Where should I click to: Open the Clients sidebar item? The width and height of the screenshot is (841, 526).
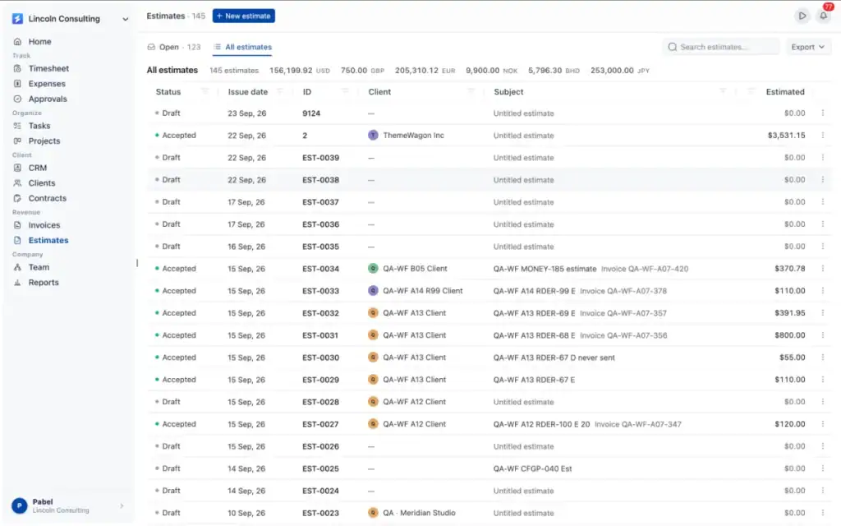click(41, 183)
